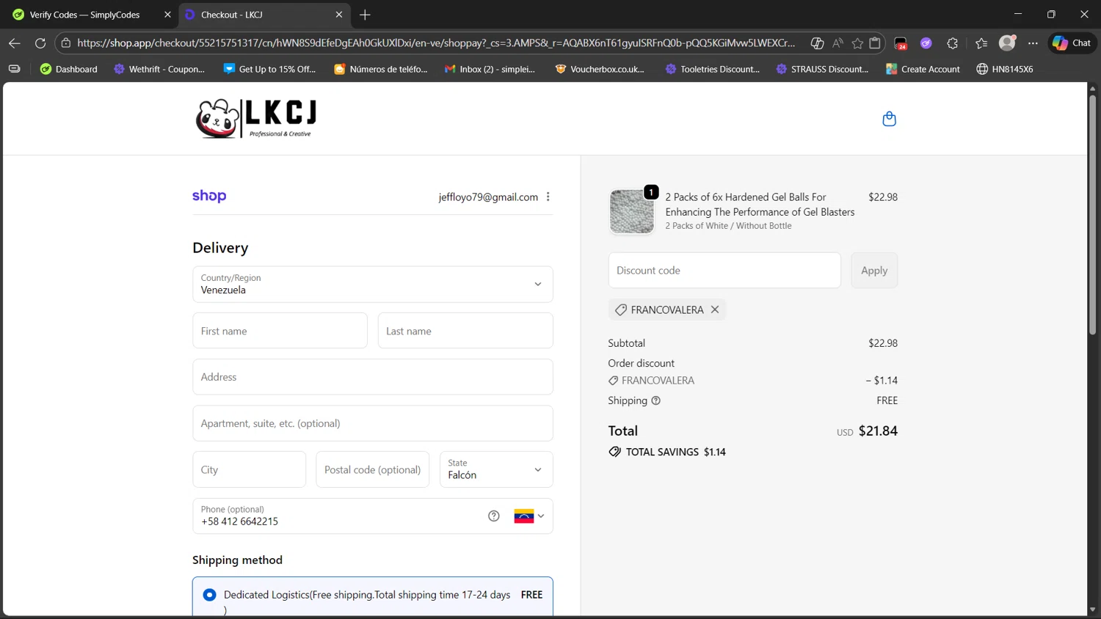
Task: Click the phone field help icon
Action: [494, 516]
